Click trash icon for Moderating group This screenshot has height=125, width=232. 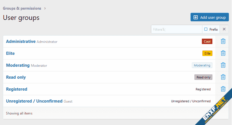223,65
